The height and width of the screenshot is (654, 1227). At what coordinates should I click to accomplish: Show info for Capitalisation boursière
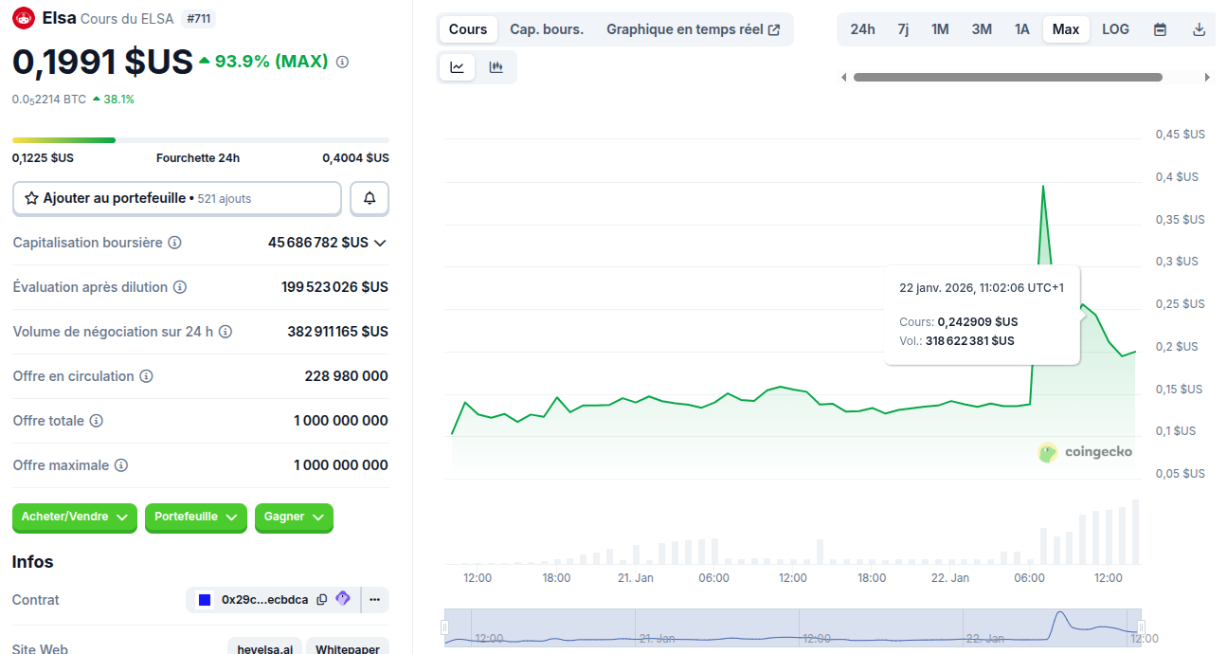pos(174,243)
